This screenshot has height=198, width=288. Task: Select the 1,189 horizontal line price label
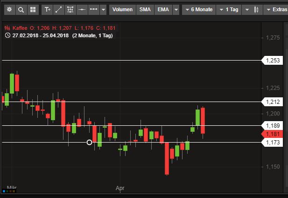(273, 126)
